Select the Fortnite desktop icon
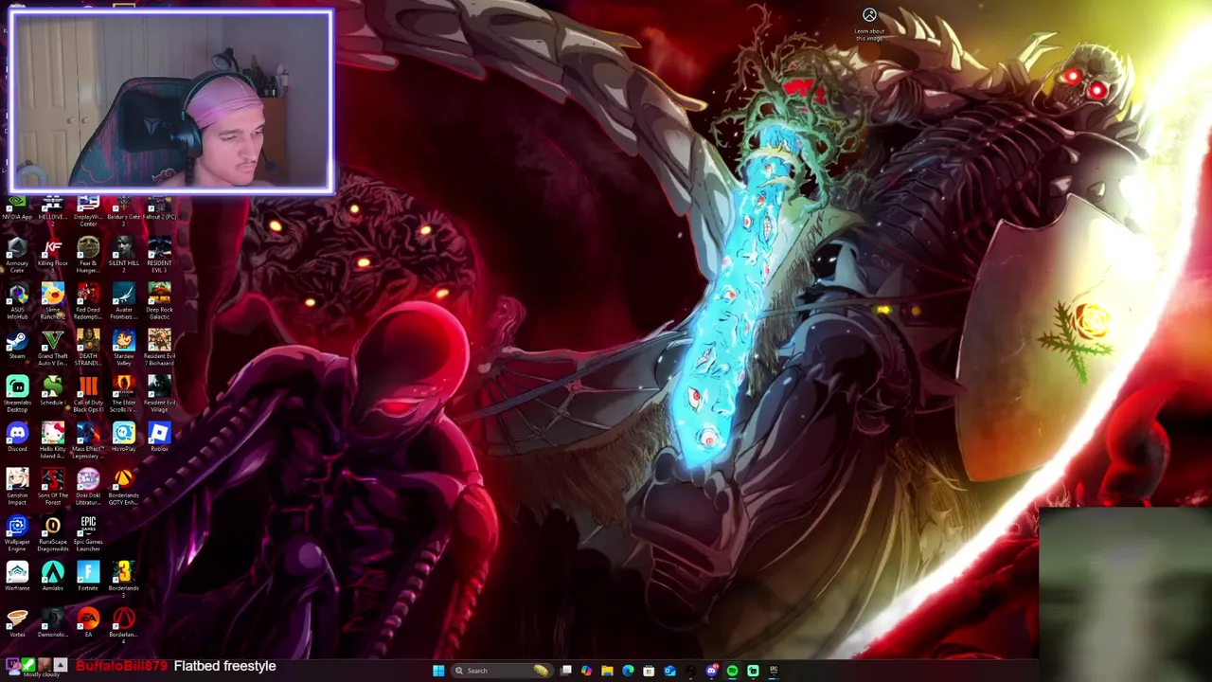The height and width of the screenshot is (682, 1212). pyautogui.click(x=88, y=577)
